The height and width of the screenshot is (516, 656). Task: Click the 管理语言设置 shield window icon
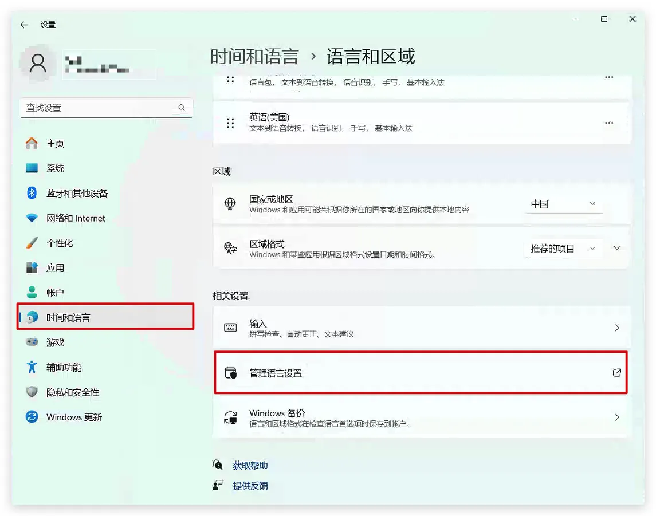230,373
